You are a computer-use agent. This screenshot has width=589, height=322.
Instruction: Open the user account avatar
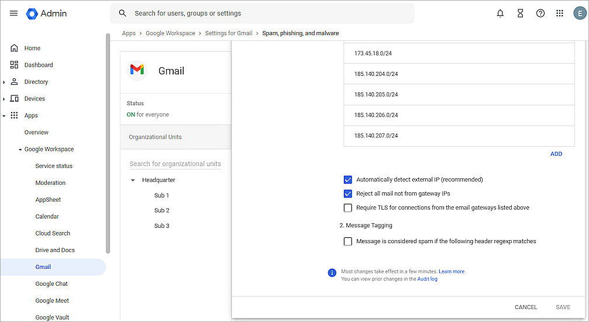coord(579,13)
